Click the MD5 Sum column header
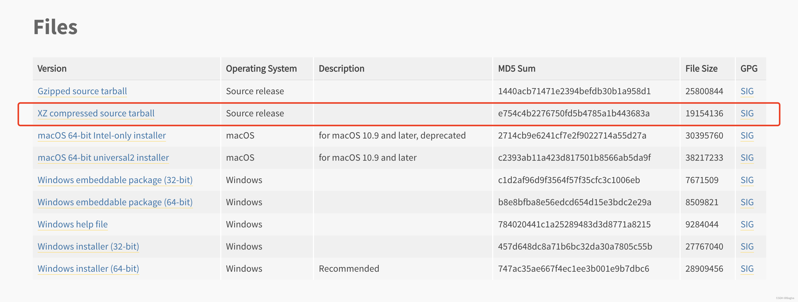Screen dimensions: 798x302 pos(516,68)
